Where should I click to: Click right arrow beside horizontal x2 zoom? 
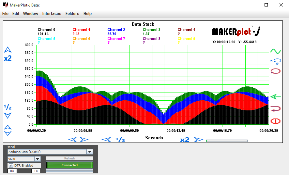(x=199, y=140)
